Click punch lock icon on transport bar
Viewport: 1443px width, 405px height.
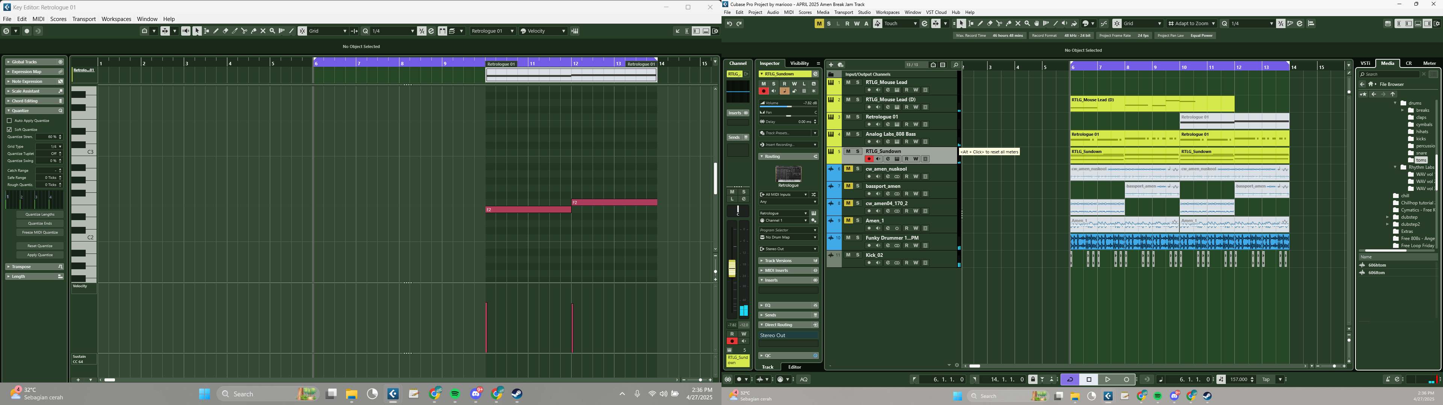point(1033,379)
